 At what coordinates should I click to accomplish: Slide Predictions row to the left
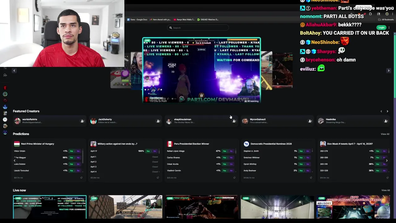coord(15,160)
